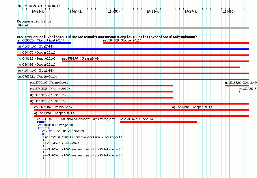The image size is (257, 178).
Task: Click the right arrow end of ruler
Action: click(248, 9)
